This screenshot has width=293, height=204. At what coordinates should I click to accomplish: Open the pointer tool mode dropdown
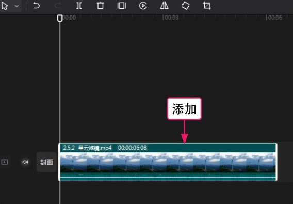pos(17,6)
